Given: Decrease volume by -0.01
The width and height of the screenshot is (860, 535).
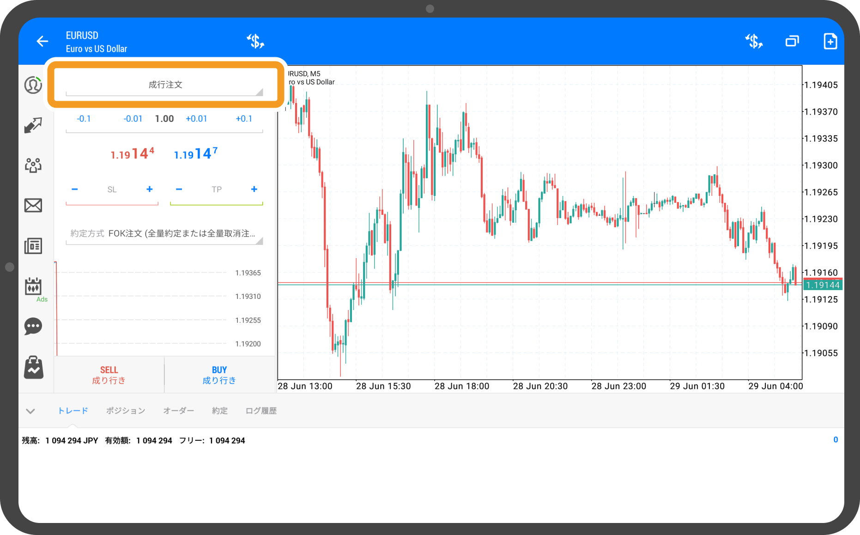Looking at the screenshot, I should [x=133, y=119].
